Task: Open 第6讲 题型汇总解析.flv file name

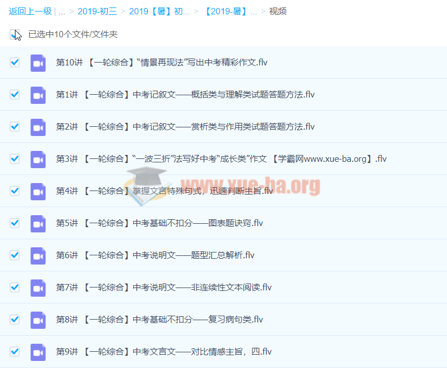Action: [x=155, y=255]
